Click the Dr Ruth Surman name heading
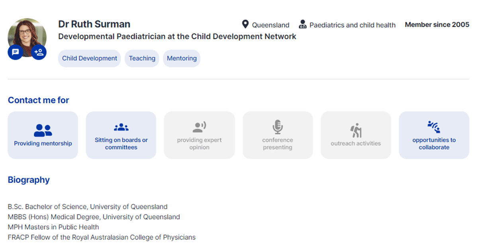This screenshot has height=251, width=478. pyautogui.click(x=94, y=24)
